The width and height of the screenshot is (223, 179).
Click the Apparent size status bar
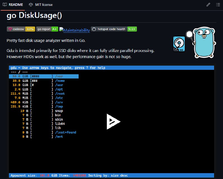coord(111,175)
